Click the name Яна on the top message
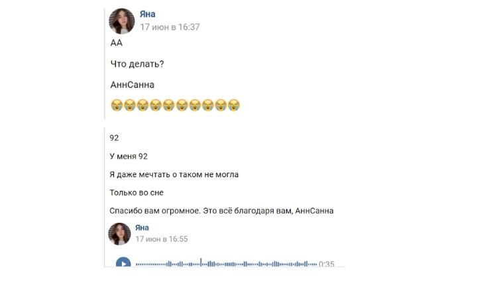 point(148,14)
